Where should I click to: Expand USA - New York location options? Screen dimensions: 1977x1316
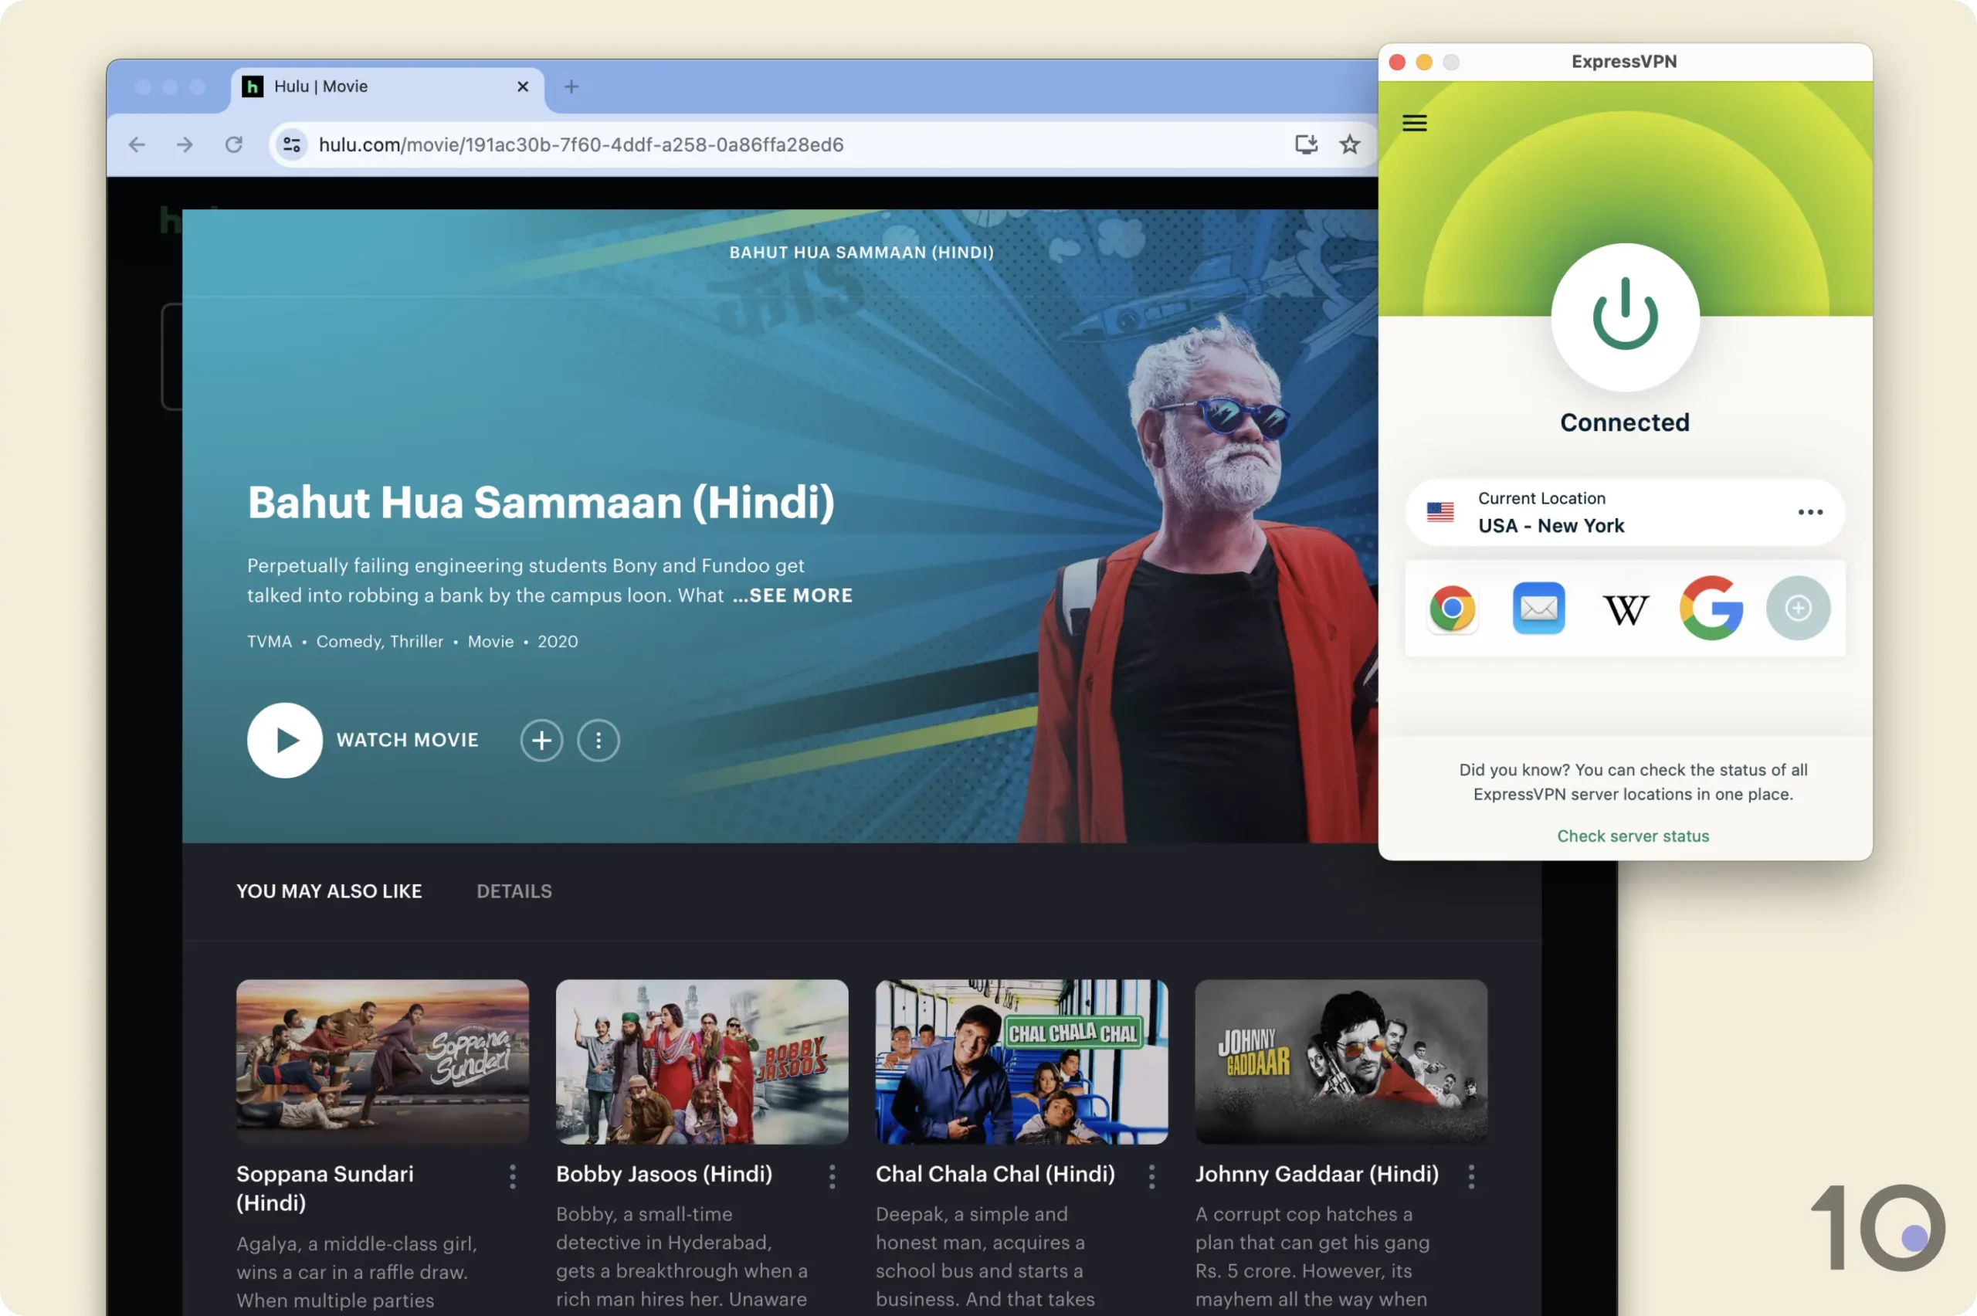point(1811,511)
